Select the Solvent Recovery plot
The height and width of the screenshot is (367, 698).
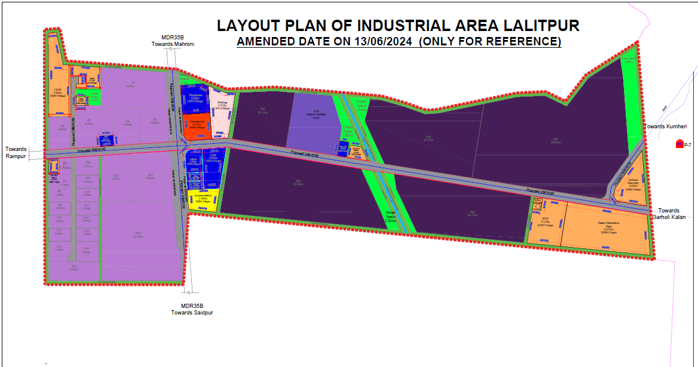tap(632, 184)
